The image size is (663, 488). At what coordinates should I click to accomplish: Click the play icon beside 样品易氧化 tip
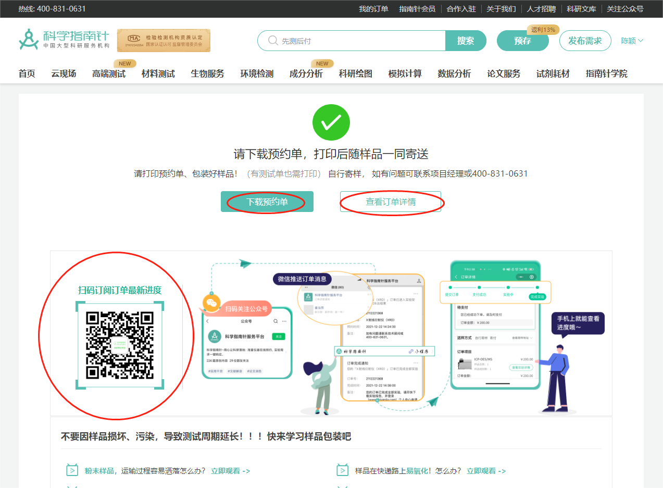(x=342, y=469)
